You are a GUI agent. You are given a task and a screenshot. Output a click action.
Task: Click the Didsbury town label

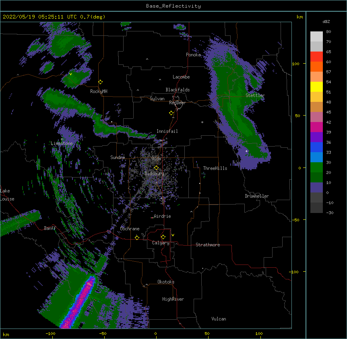(154, 174)
